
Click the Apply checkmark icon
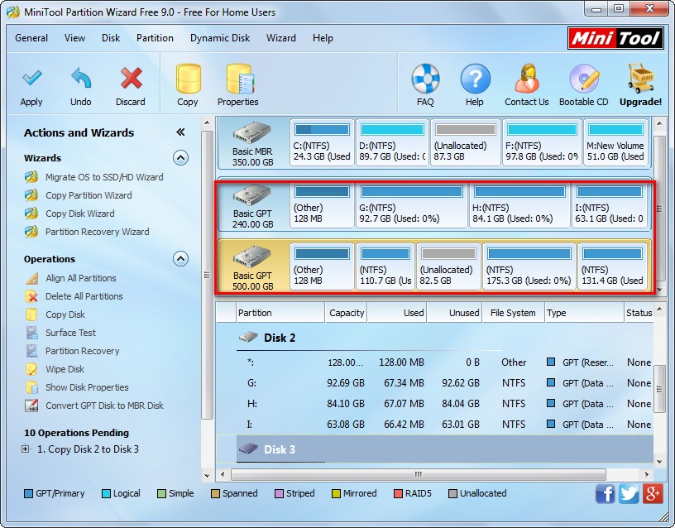[x=31, y=79]
